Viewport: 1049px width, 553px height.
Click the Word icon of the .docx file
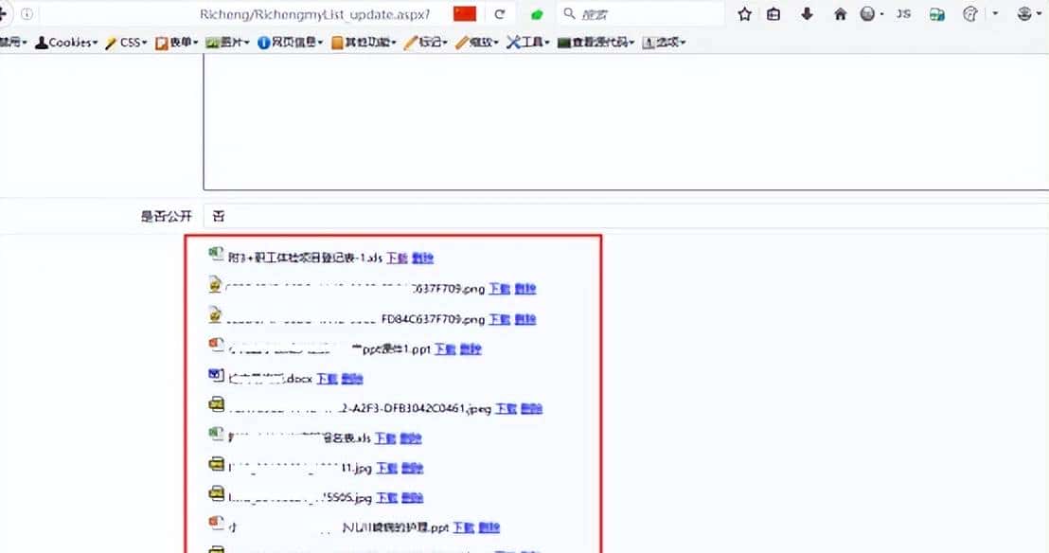[216, 375]
